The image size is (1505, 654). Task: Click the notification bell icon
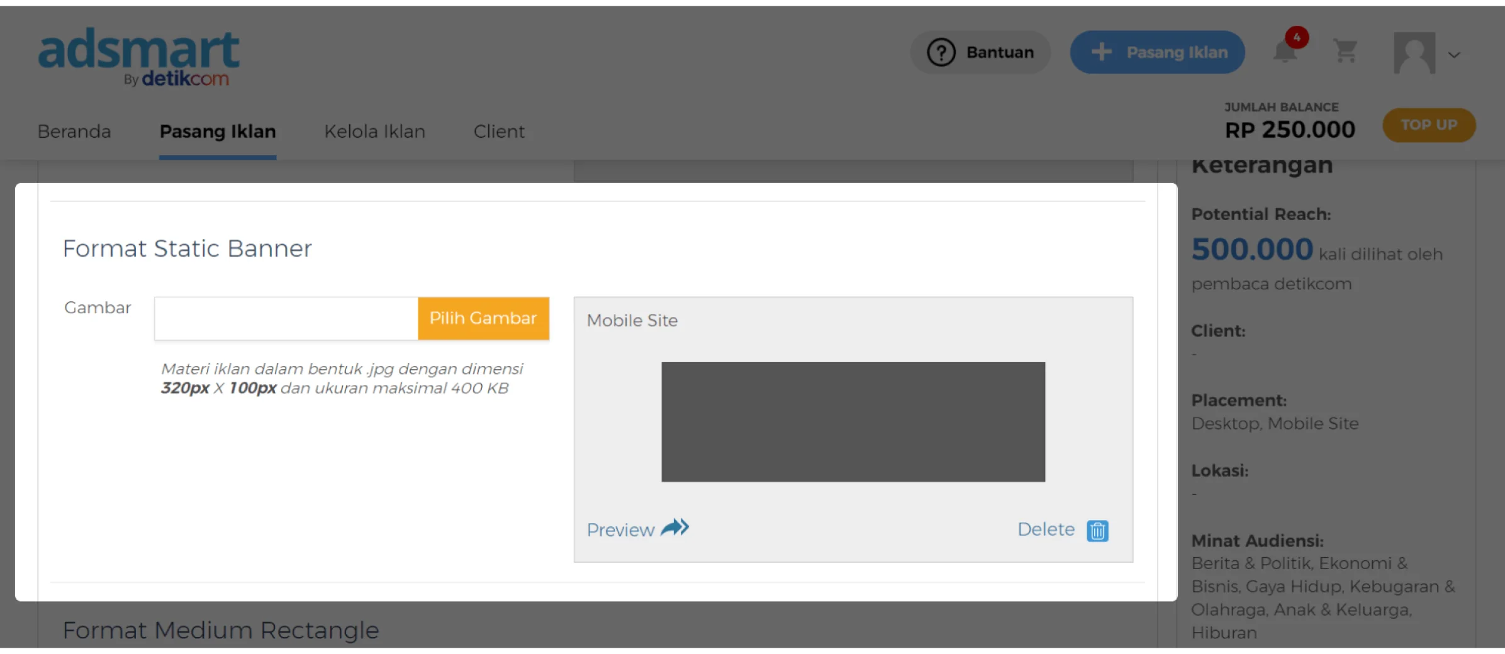click(x=1284, y=52)
